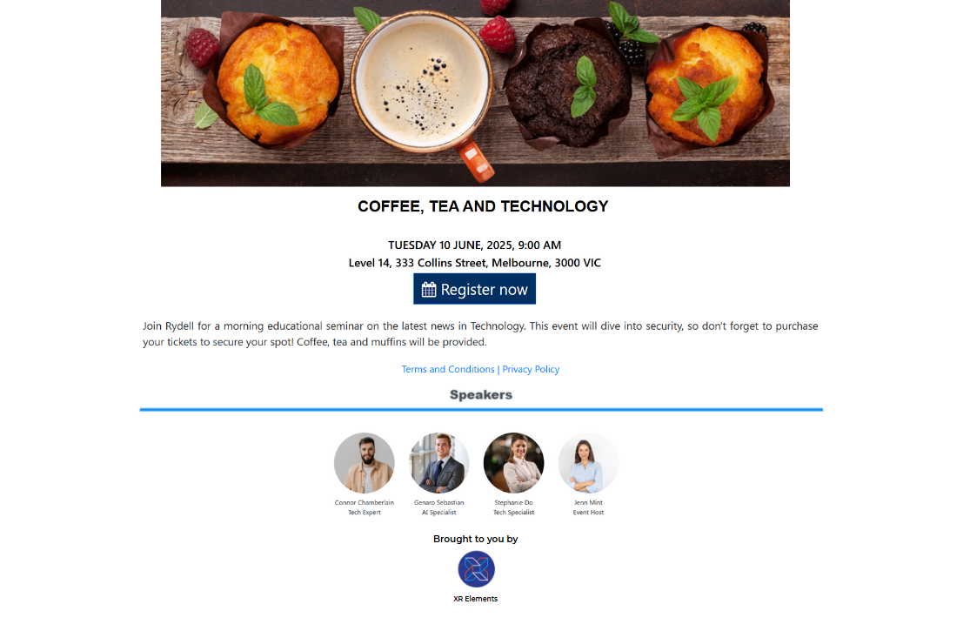Select Stephanie Do's speaker photo
970x631 pixels.
coord(513,463)
